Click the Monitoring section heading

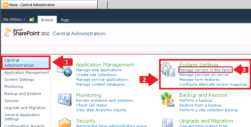point(89,95)
